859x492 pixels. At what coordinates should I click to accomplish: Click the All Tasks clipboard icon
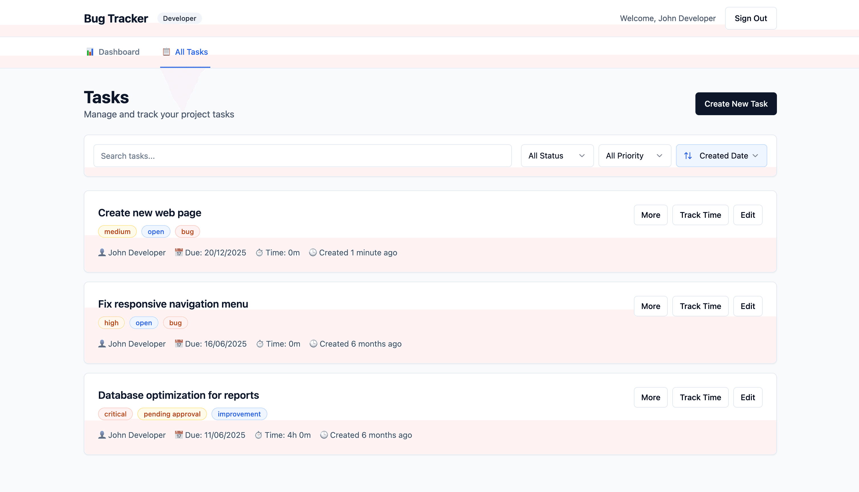coord(166,52)
